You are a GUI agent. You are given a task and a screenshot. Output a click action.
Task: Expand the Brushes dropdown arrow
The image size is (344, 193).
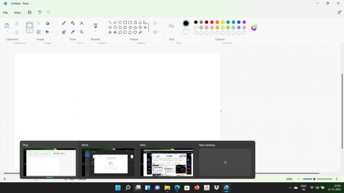[96, 32]
